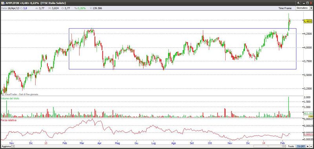The height and width of the screenshot is (149, 314).
Task: Click the m: 3,77 minimum value
Action: (40, 8)
